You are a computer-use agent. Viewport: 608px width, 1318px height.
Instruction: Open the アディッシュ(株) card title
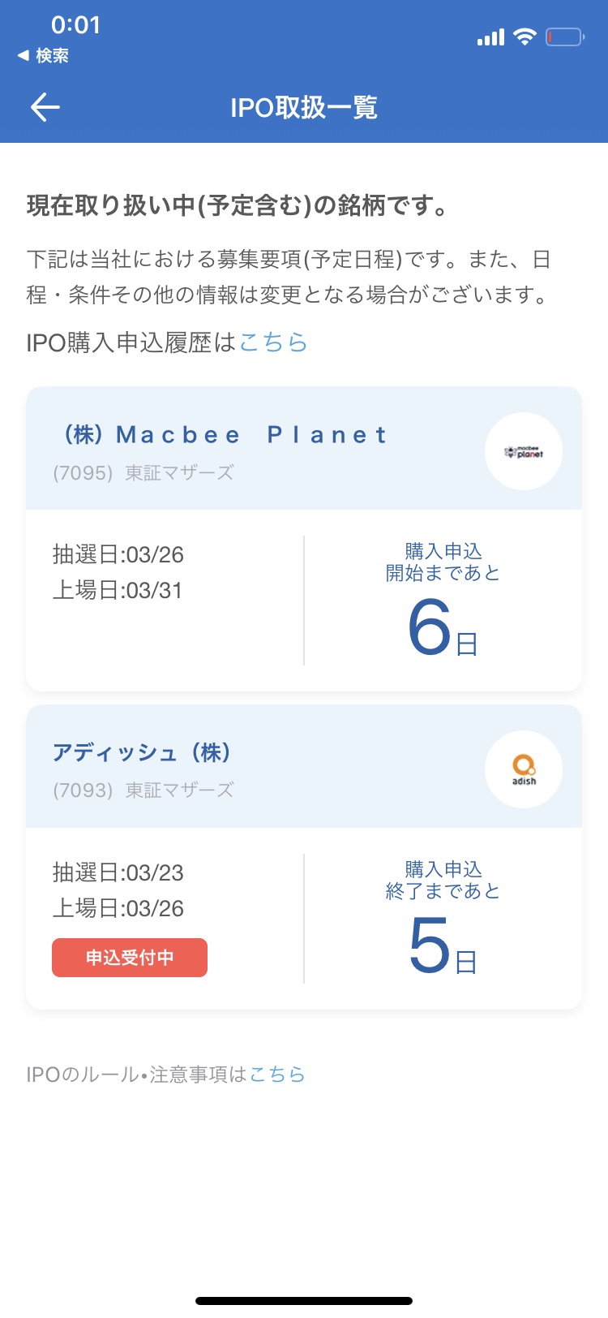click(143, 753)
